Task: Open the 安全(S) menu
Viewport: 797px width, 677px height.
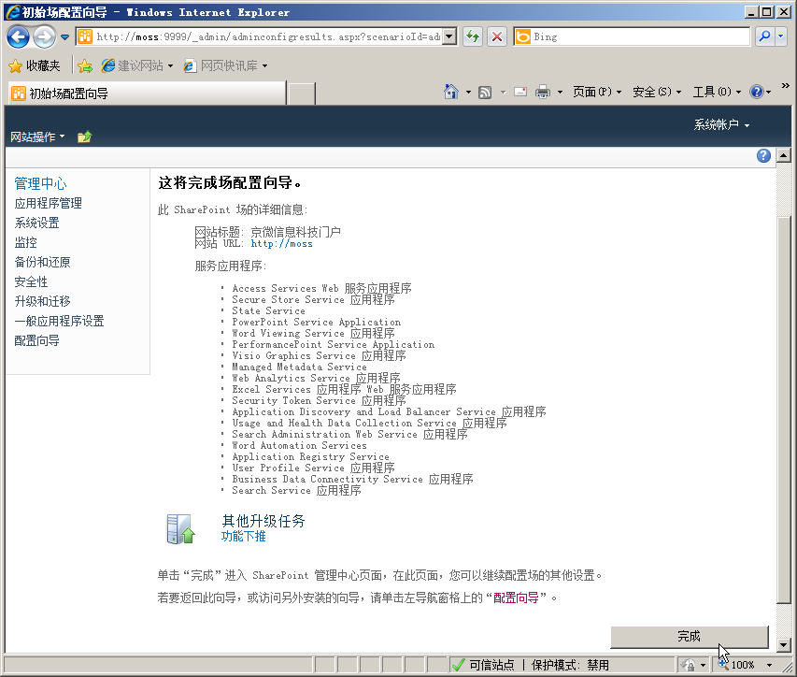Action: pos(656,92)
